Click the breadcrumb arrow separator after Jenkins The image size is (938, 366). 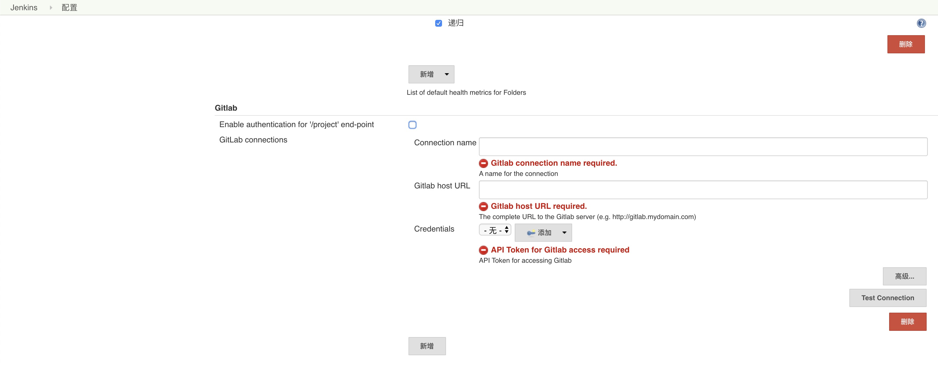[x=51, y=8]
